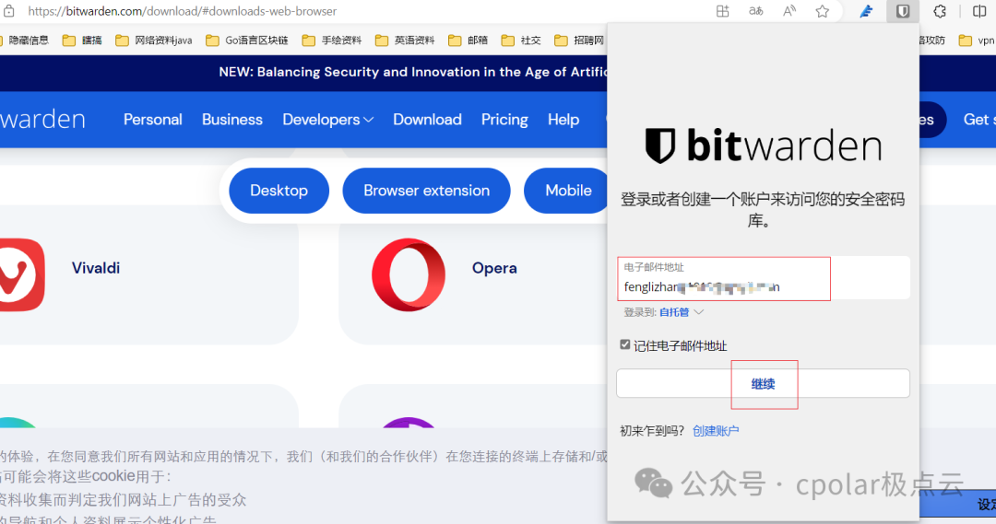Open the extensions puzzle icon
The image size is (996, 524).
[940, 11]
